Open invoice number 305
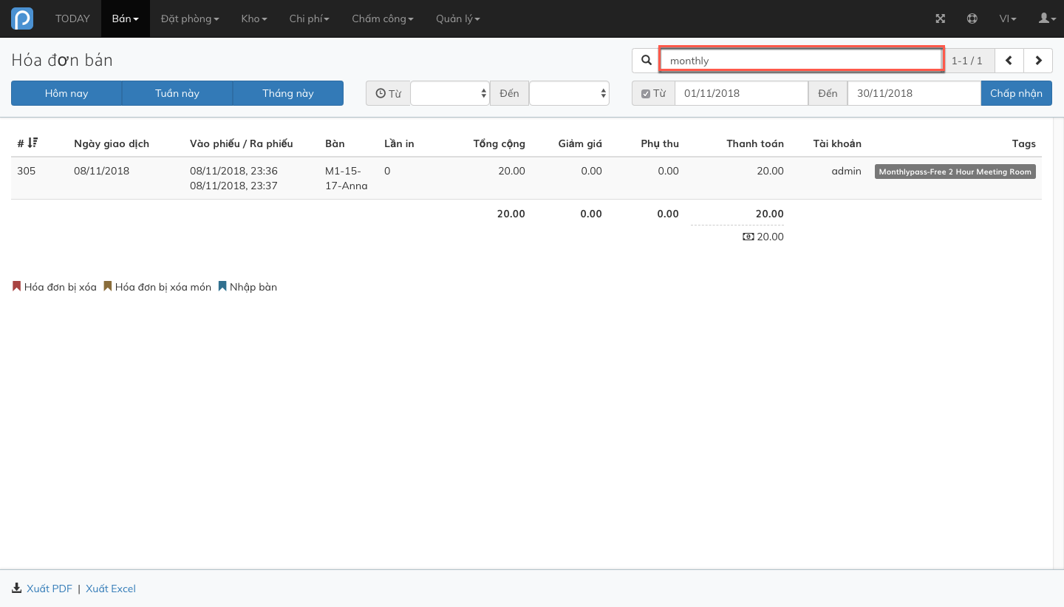This screenshot has width=1064, height=607. pyautogui.click(x=26, y=171)
